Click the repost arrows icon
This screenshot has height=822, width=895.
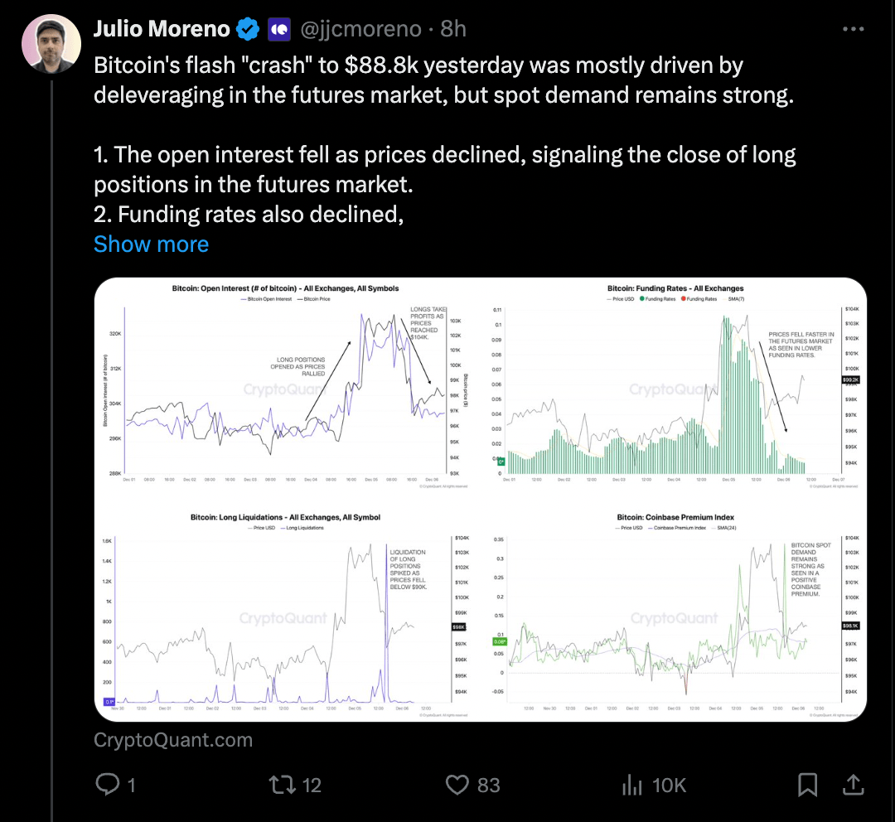(279, 784)
